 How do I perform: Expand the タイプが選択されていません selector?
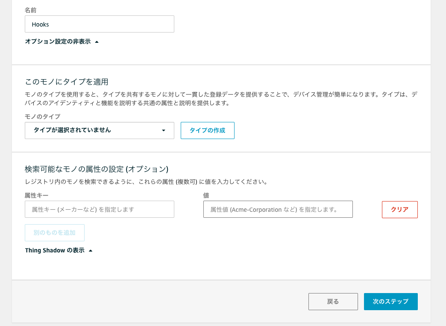coord(99,130)
